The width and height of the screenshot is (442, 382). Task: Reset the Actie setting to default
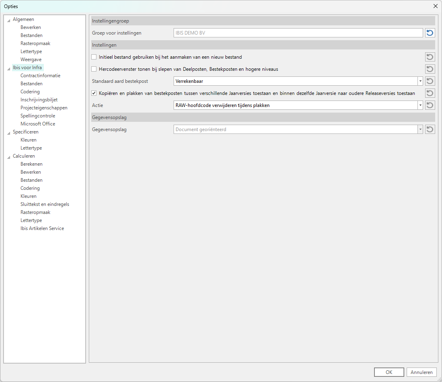pos(430,105)
